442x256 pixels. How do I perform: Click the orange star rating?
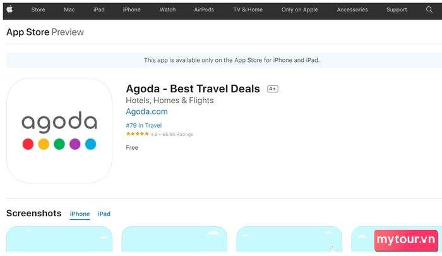[137, 134]
